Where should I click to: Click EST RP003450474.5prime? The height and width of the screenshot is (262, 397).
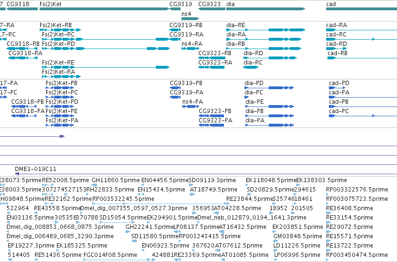tap(327, 260)
